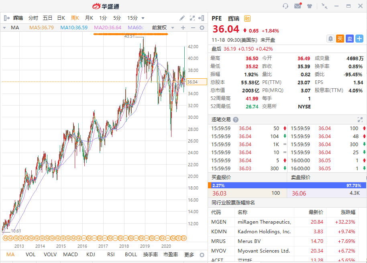This screenshot has width=367, height=263.
Task: Click the 卖盘报价 header
Action: click(x=301, y=177)
